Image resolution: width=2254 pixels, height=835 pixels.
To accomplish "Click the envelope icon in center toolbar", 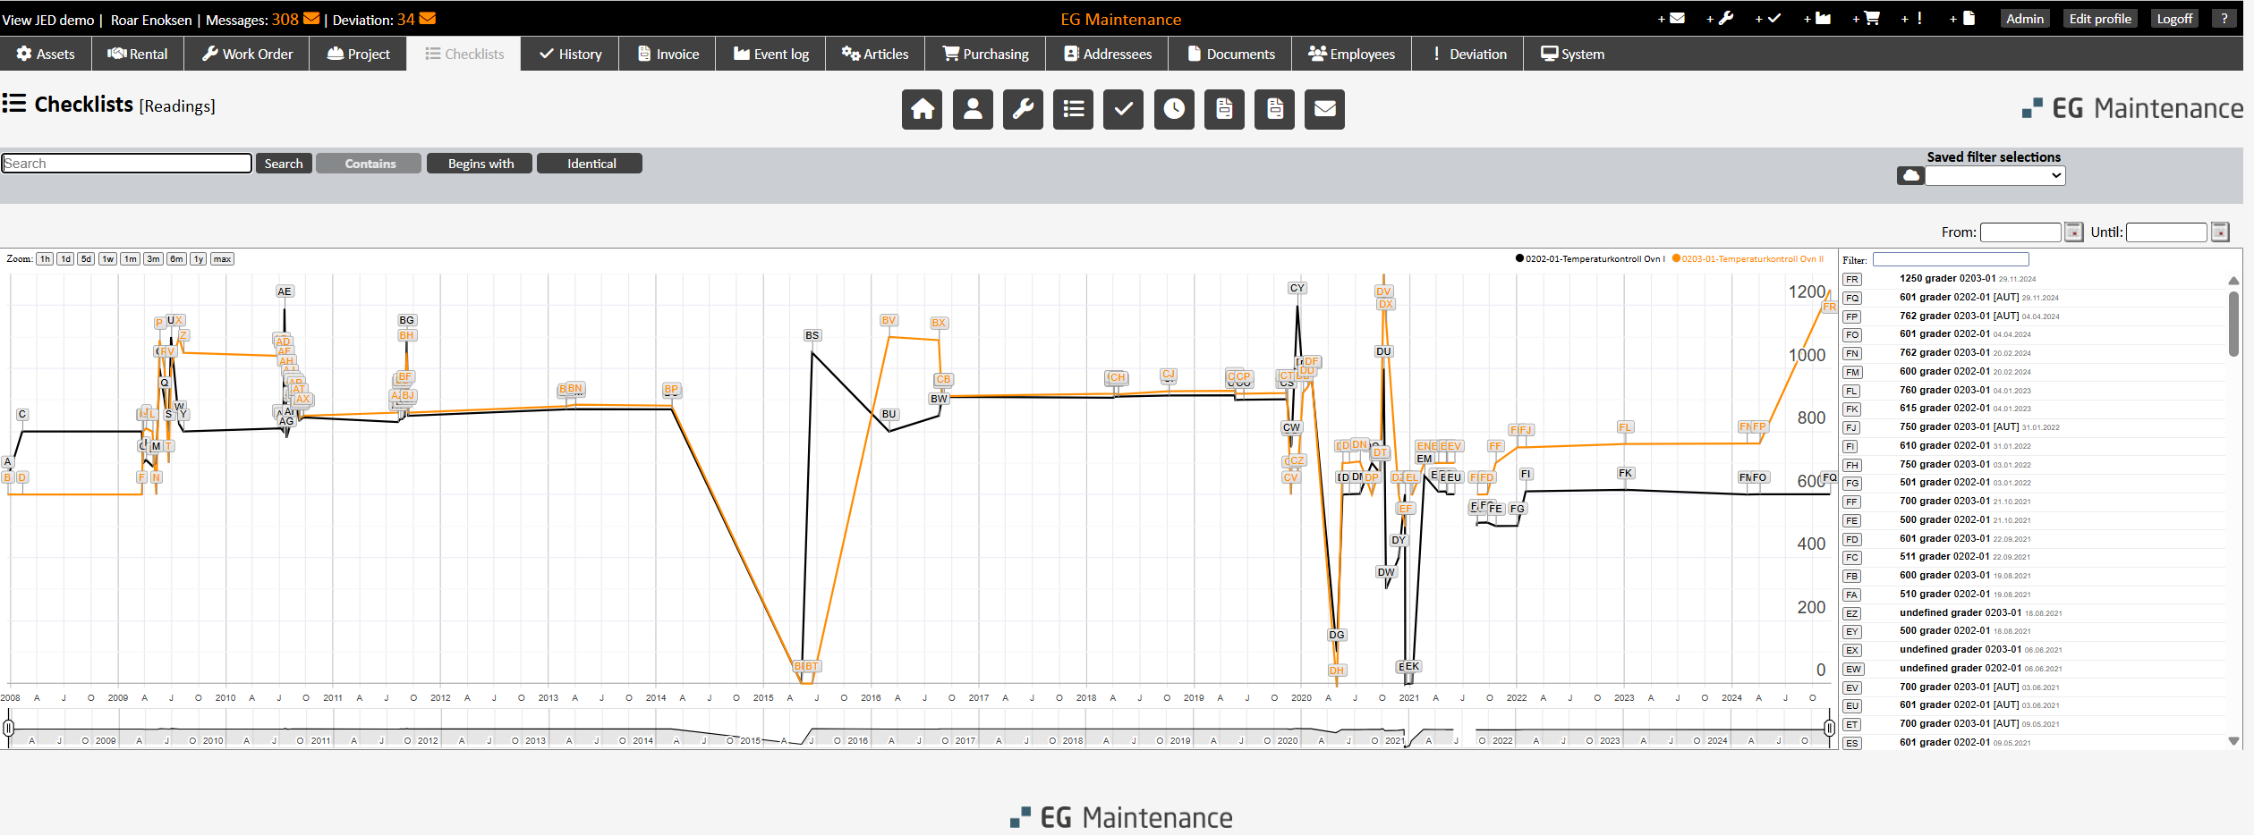I will (1324, 109).
